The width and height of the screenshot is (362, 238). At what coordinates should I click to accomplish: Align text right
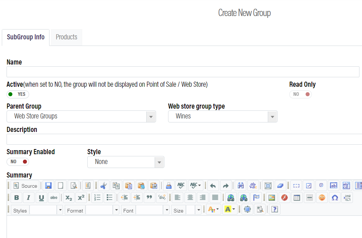(x=203, y=198)
